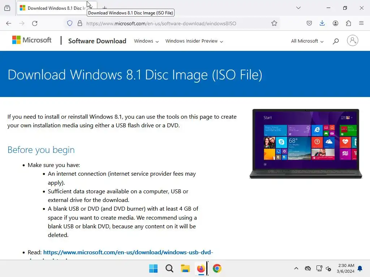Viewport: 370px width, 277px height.
Task: Click the page title Download Windows 8.1 Disc Image
Action: [x=135, y=75]
